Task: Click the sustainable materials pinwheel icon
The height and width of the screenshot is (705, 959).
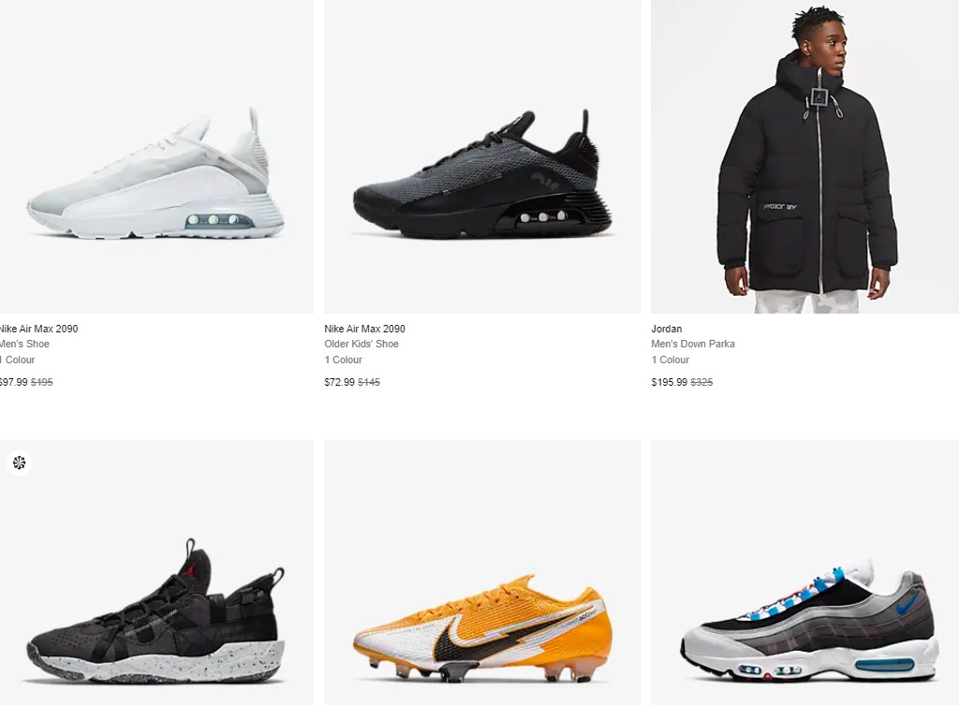Action: [19, 463]
